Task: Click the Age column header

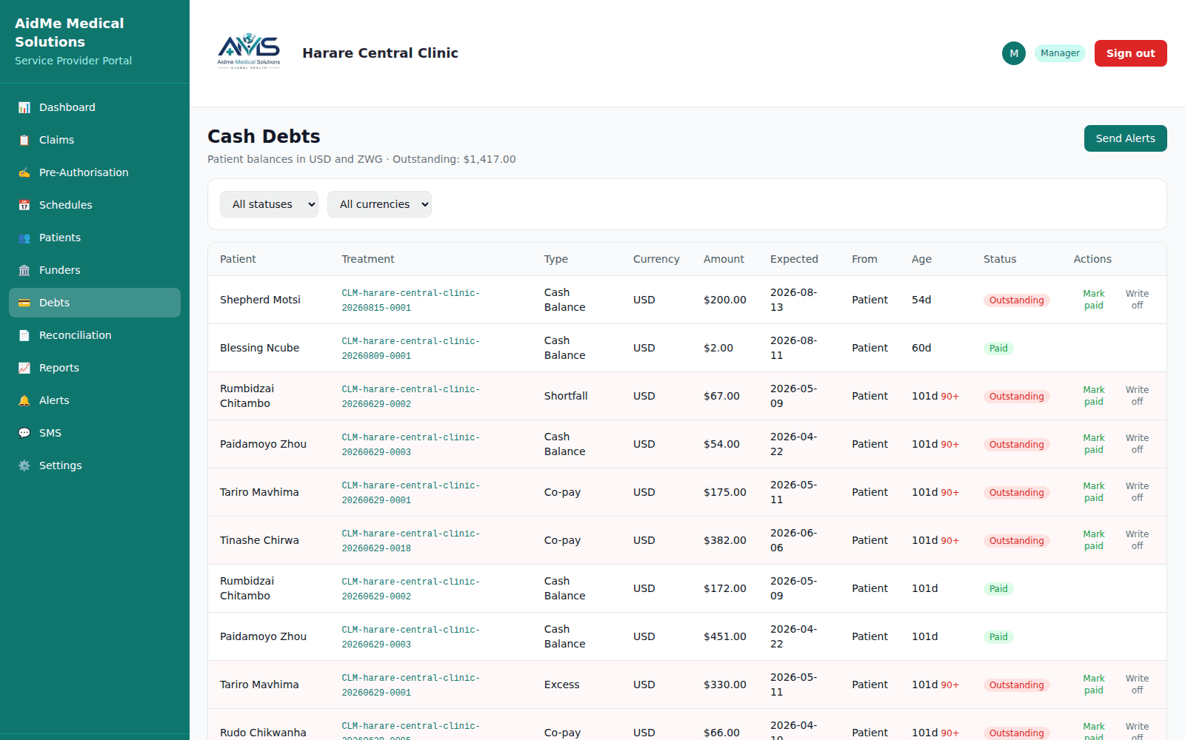Action: (x=921, y=259)
